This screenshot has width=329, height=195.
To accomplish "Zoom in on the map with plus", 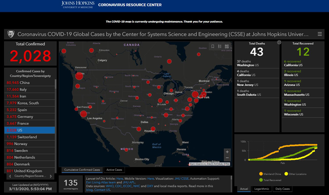I will point(227,152).
